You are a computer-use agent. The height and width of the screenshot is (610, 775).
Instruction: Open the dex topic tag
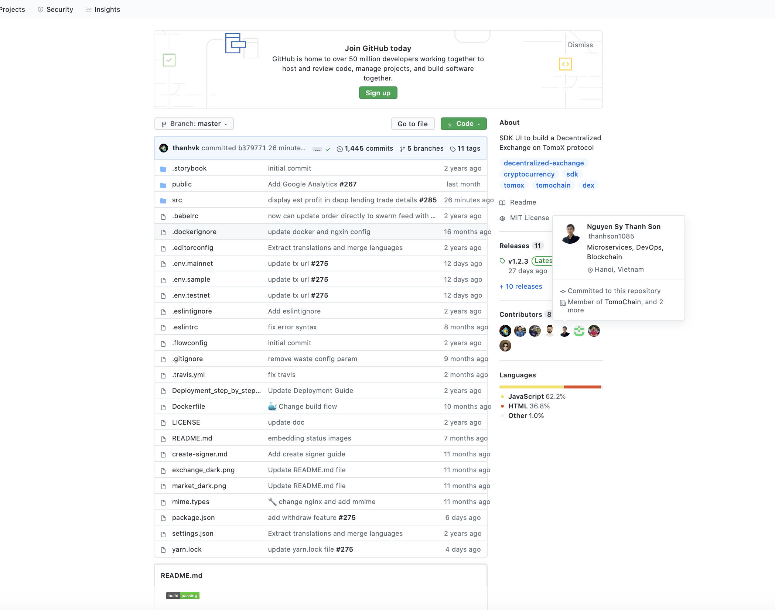coord(588,185)
